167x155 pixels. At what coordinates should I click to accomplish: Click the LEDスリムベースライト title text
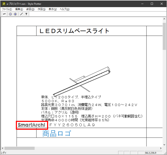pyautogui.click(x=74, y=31)
